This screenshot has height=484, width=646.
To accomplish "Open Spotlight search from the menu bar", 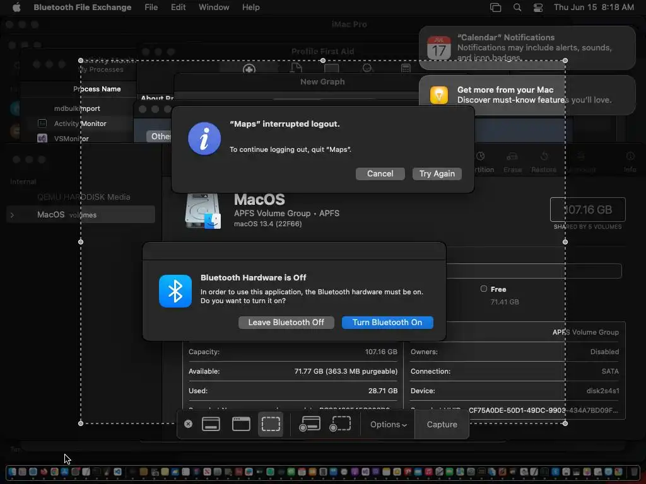I will tap(517, 8).
